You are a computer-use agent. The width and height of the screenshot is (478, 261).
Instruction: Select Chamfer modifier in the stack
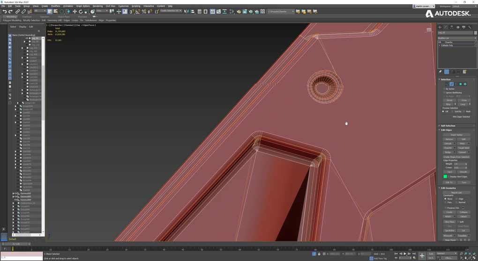[x=449, y=42]
